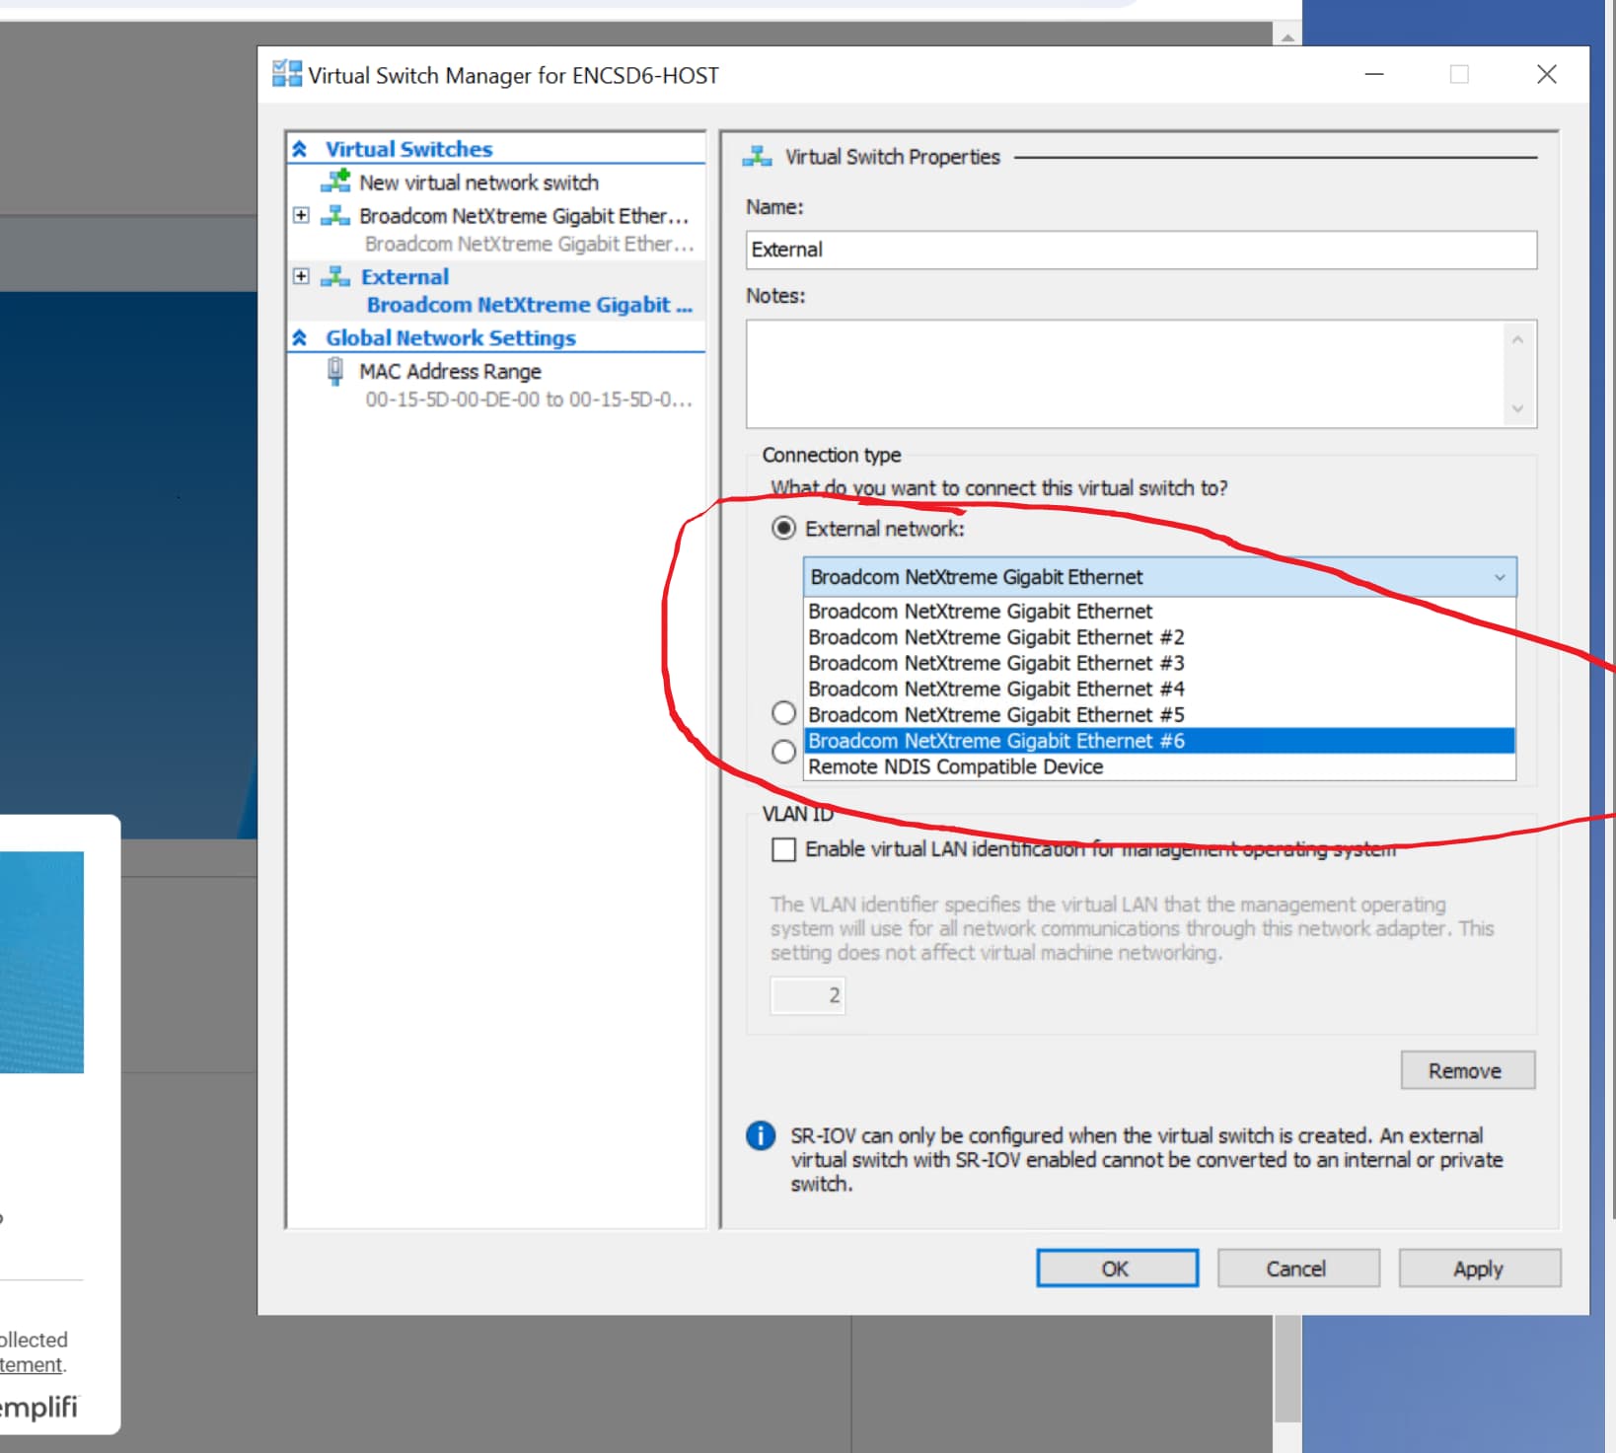Screen dimensions: 1616x1453
Task: Click the Virtual Switch Properties icon
Action: [756, 155]
